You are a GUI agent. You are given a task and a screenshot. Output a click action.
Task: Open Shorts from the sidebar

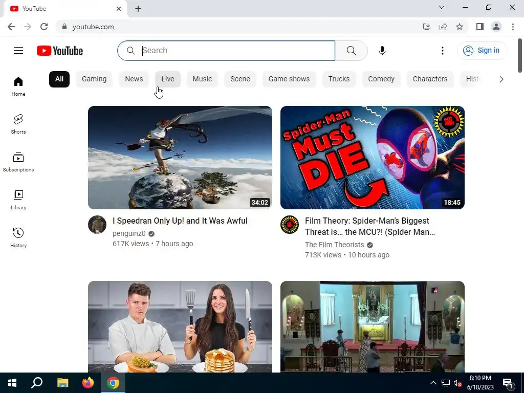coord(18,124)
